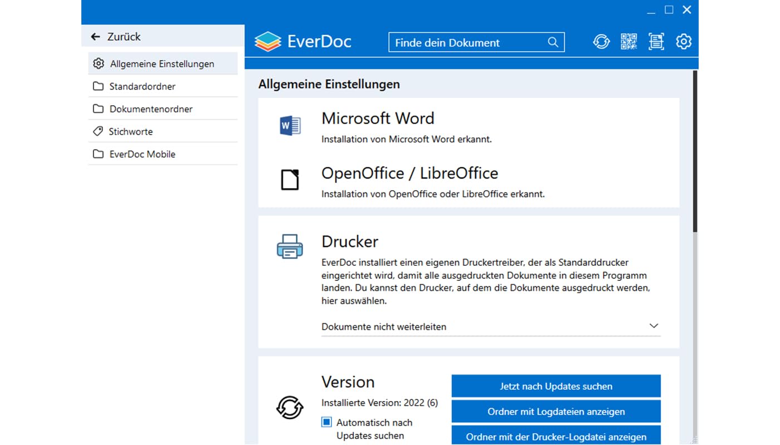This screenshot has height=445, width=780.
Task: Click the gear icon beside Allgemeine Einstellungen
Action: (99, 63)
